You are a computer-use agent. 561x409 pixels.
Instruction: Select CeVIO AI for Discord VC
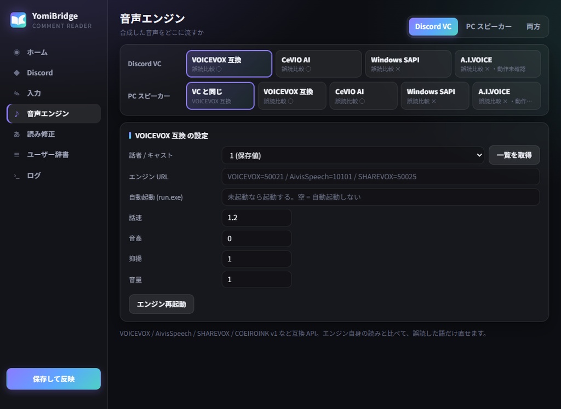coord(318,63)
